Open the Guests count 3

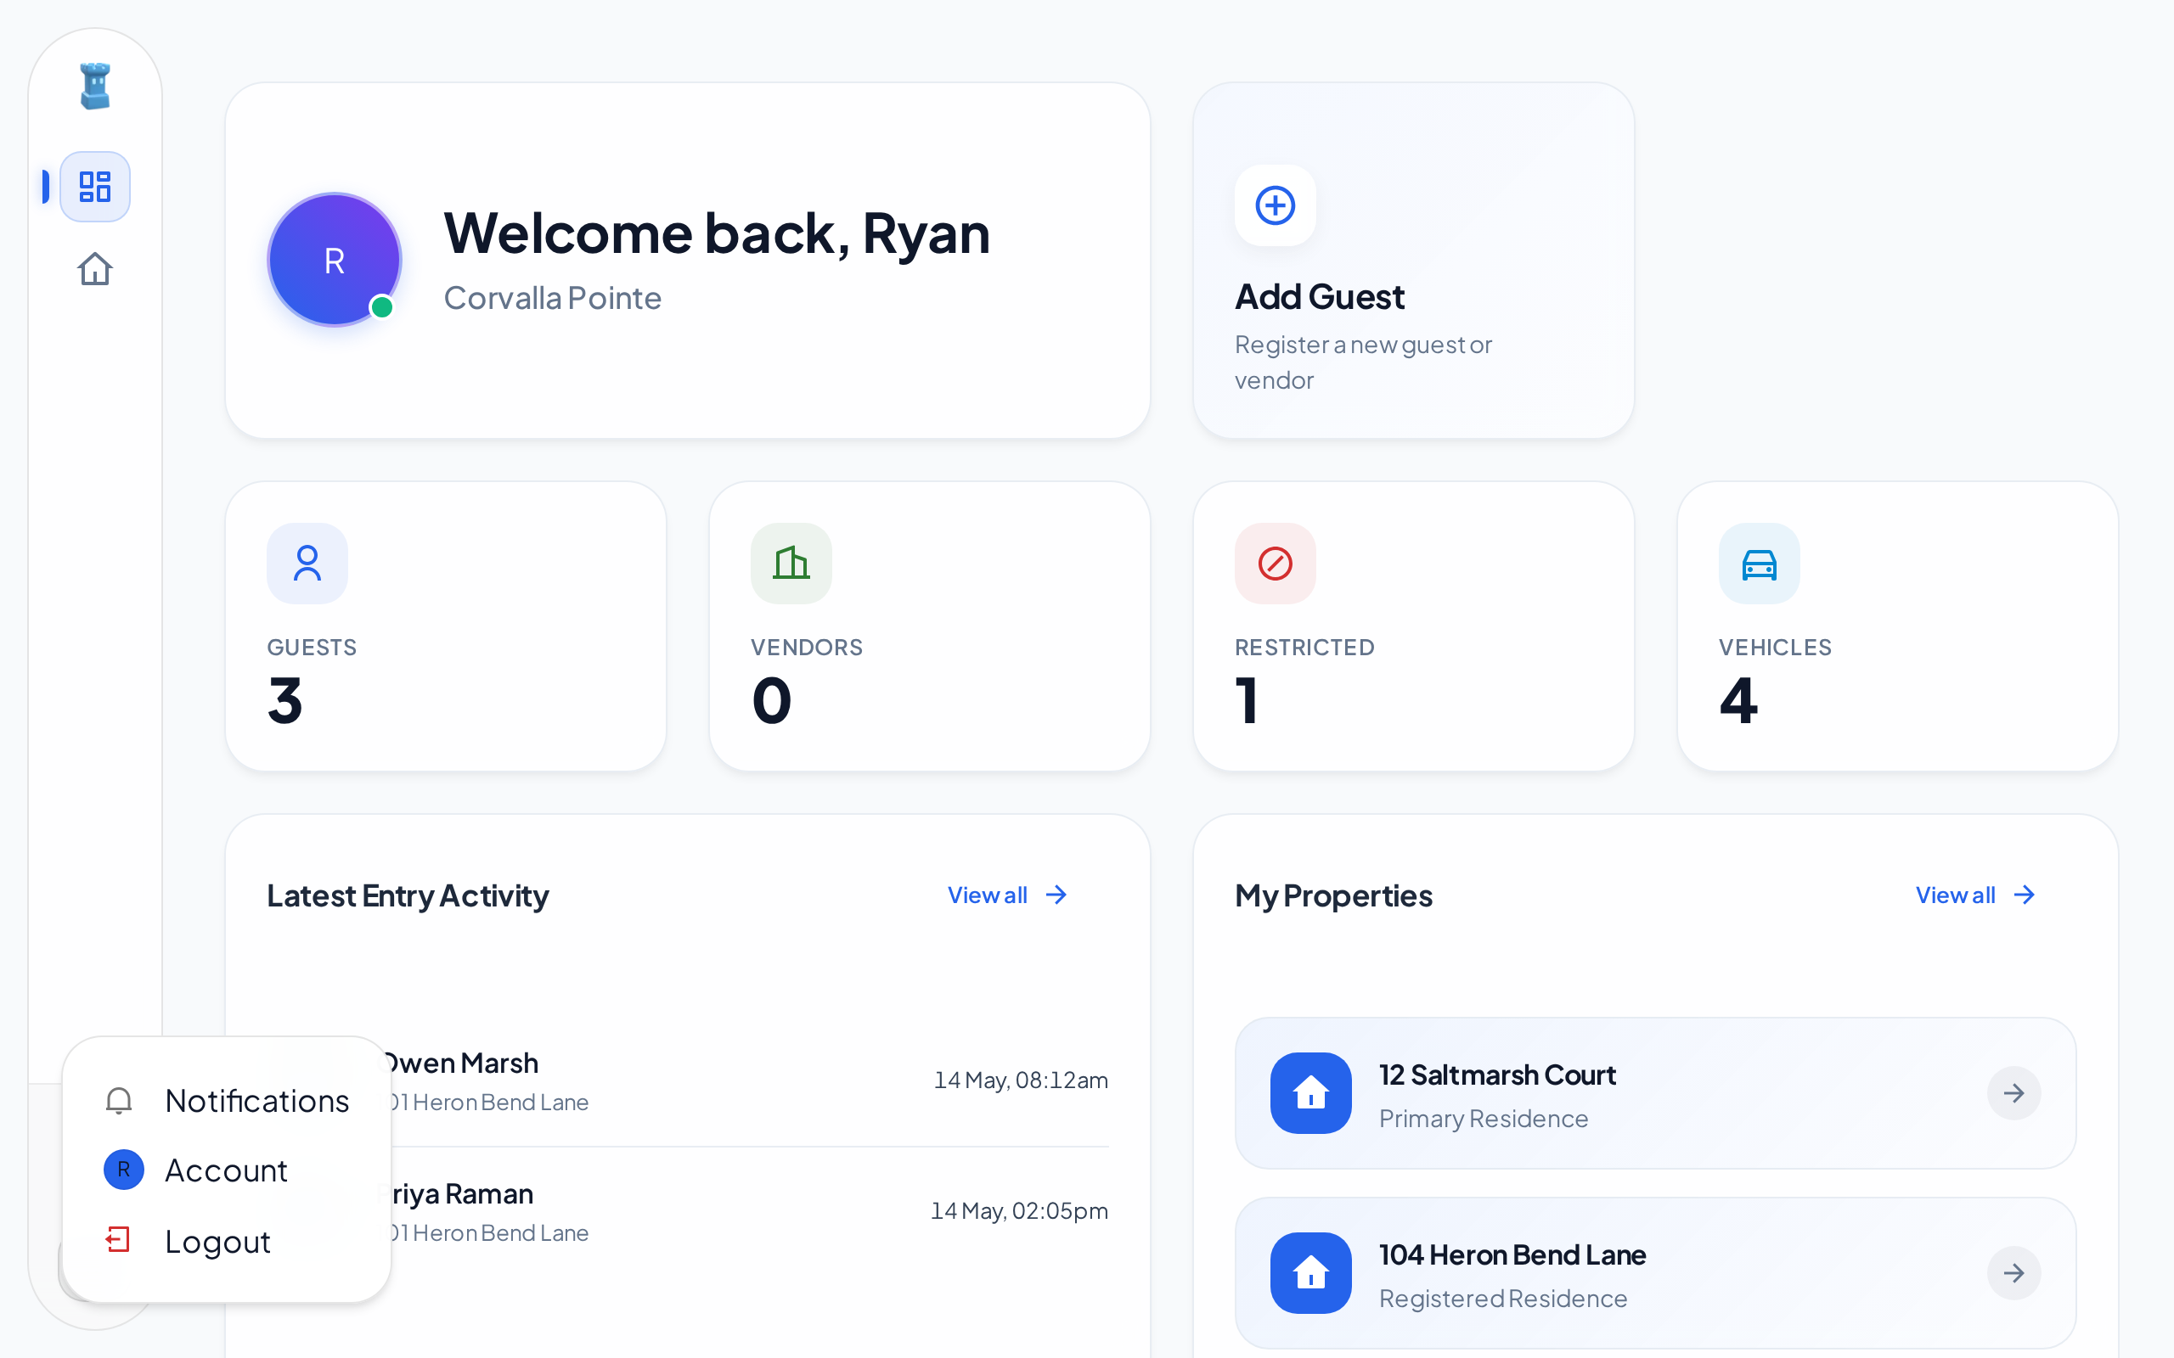285,700
